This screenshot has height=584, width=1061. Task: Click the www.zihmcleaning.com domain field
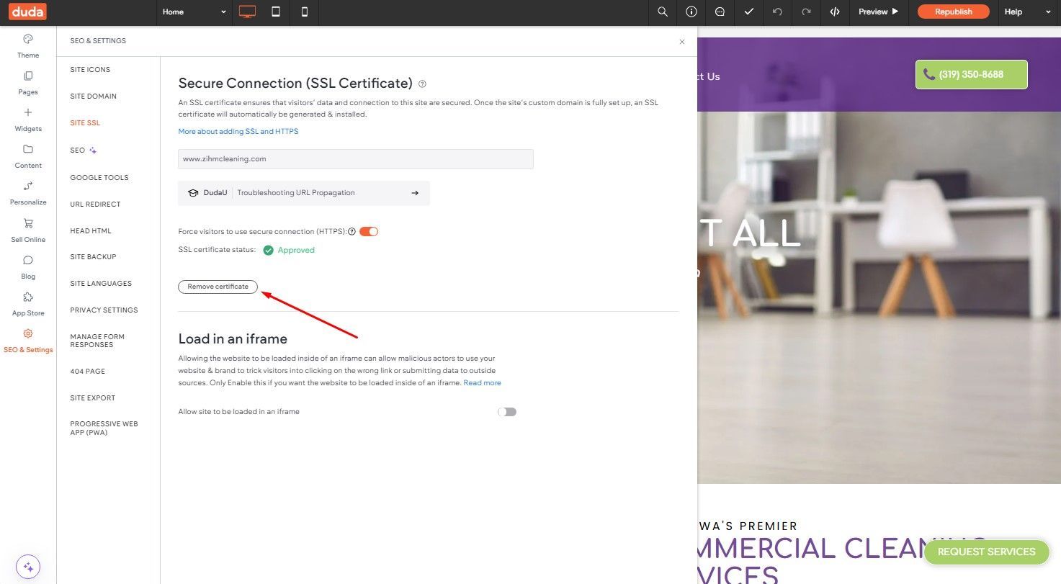(x=356, y=159)
